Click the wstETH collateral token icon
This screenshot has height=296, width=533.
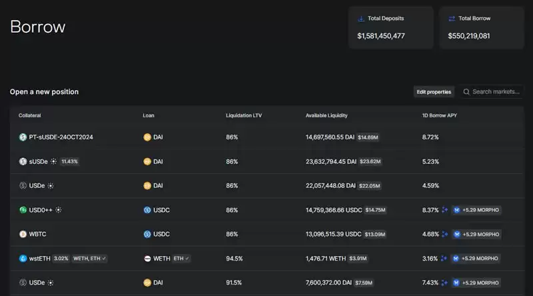pyautogui.click(x=23, y=258)
